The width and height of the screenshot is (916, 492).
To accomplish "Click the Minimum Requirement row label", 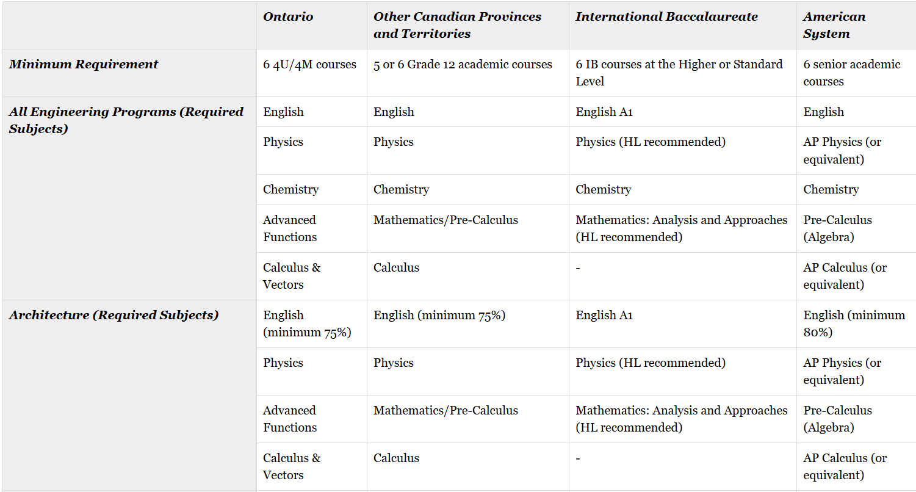I will 84,64.
